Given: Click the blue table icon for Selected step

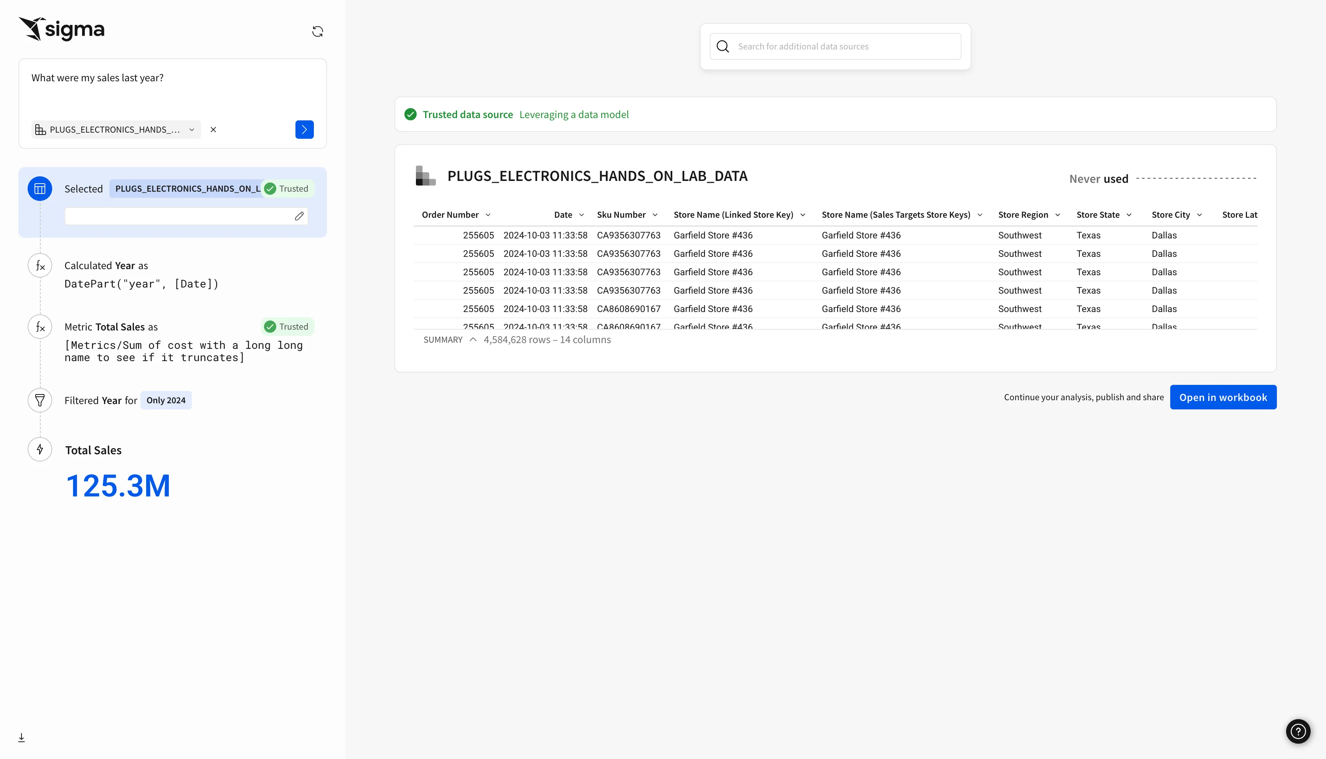Looking at the screenshot, I should pyautogui.click(x=40, y=189).
